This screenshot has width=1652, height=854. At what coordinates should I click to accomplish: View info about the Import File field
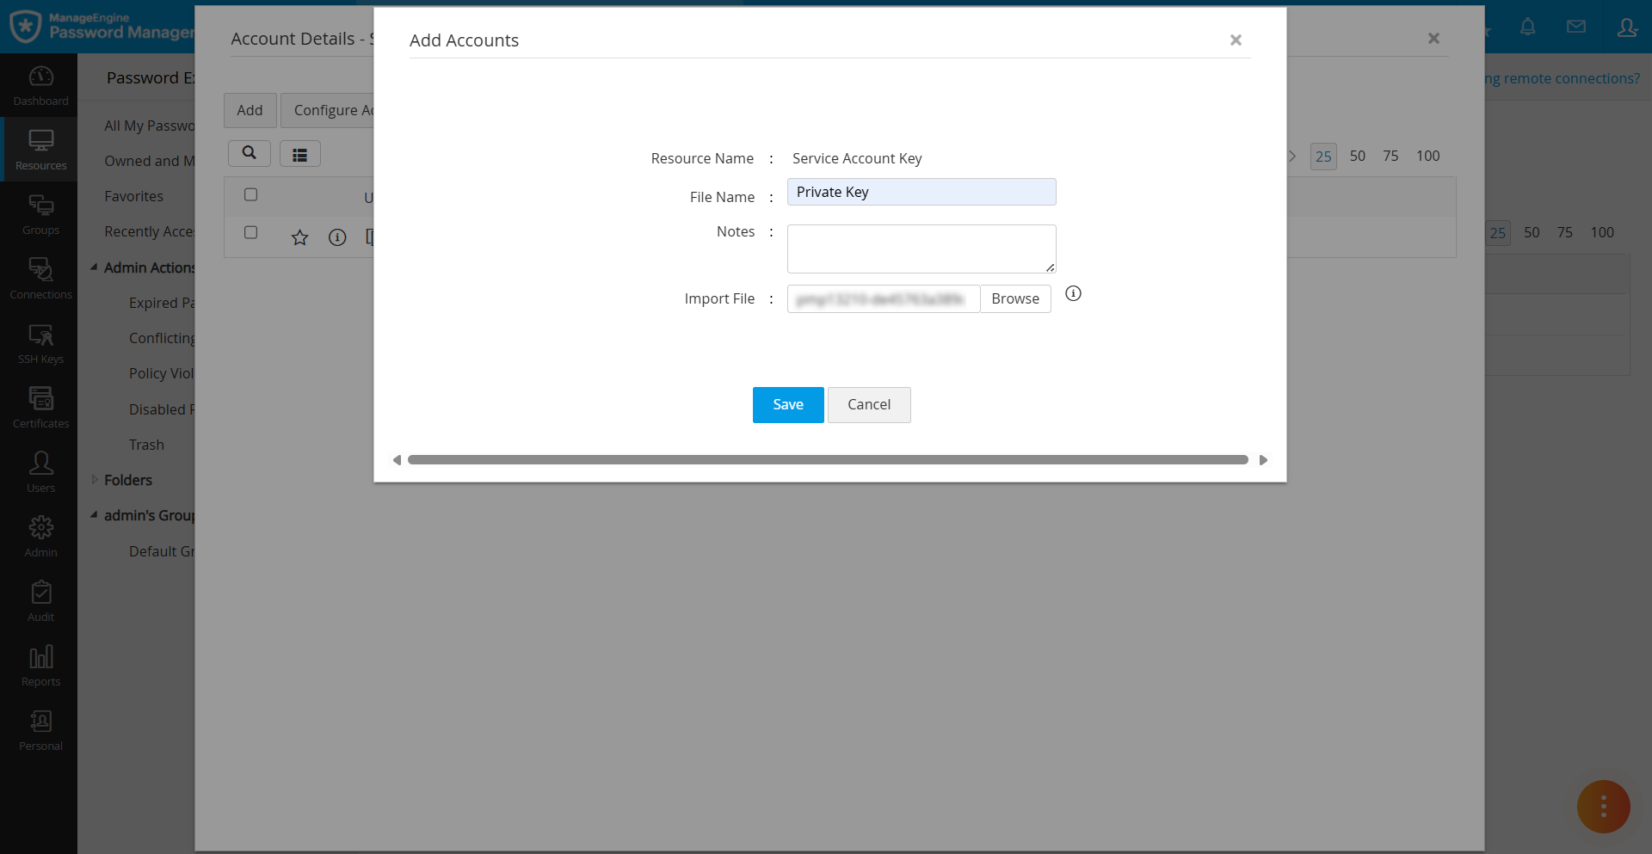click(x=1073, y=293)
